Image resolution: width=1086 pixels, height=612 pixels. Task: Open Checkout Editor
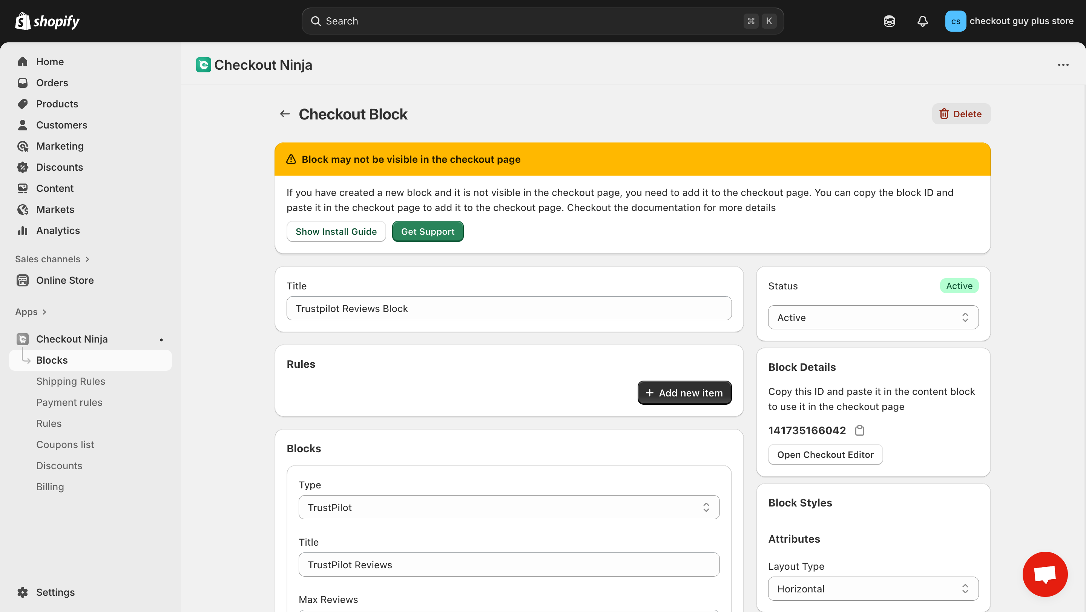(x=825, y=454)
